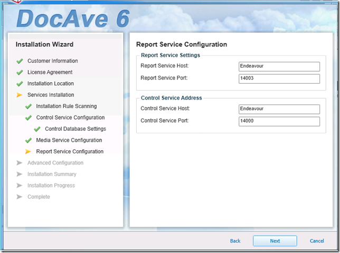Click checkmark beside Control Service Configuration
Viewport: 340px width, 253px height.
pos(28,118)
